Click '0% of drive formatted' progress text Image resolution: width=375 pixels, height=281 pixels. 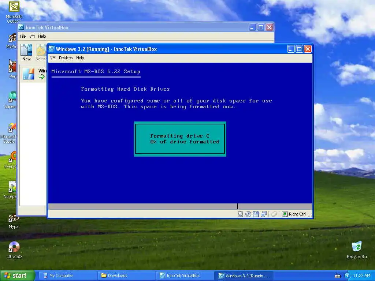(x=185, y=142)
